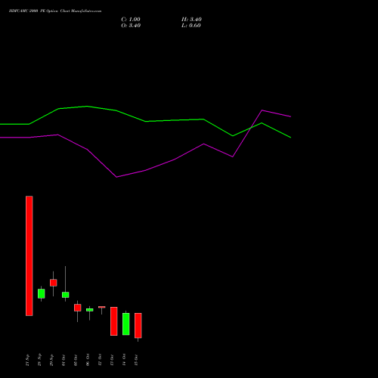Click the '05 Oct' date axis label
Viewport: 378px width, 378px height.
pyautogui.click(x=76, y=360)
